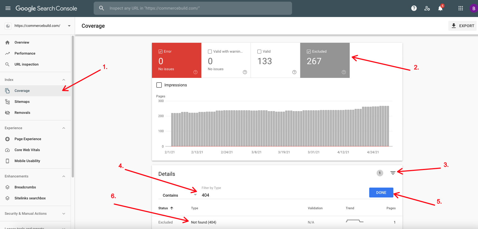Click the sidebar vertical scrollbar
Viewport: 478px width, 229px height.
[73, 107]
